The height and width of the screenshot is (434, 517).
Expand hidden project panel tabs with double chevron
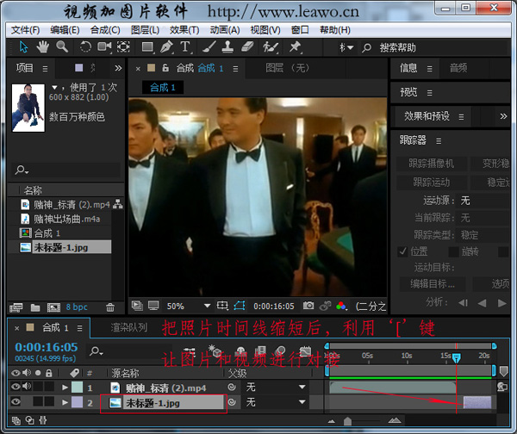point(118,68)
